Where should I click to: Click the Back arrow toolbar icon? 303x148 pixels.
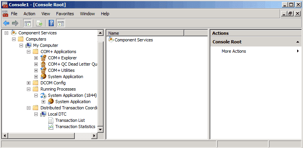point(6,23)
